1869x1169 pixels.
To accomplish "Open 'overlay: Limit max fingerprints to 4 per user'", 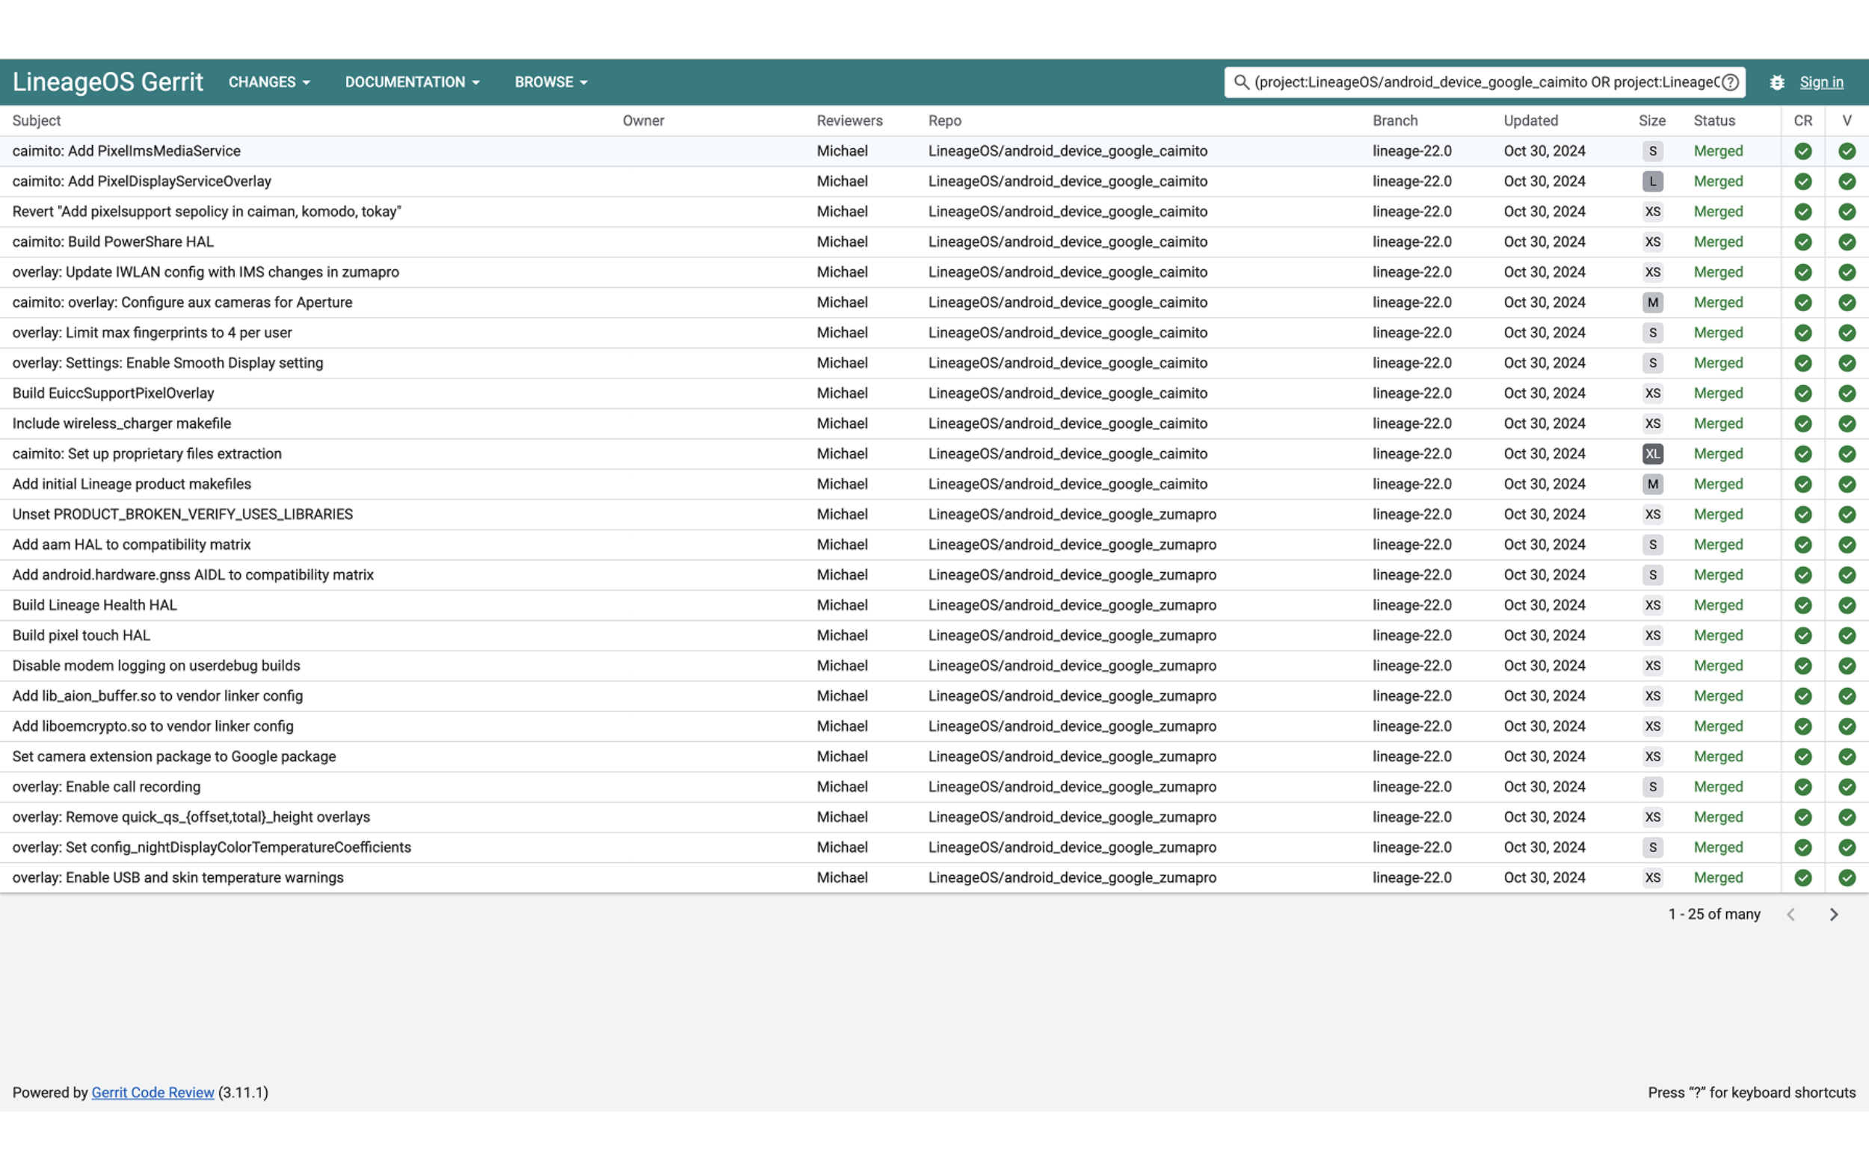I will coord(153,333).
